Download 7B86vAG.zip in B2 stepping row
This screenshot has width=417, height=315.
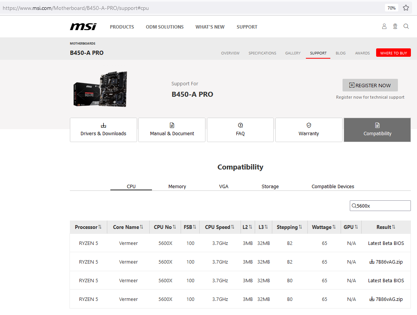pyautogui.click(x=386, y=262)
